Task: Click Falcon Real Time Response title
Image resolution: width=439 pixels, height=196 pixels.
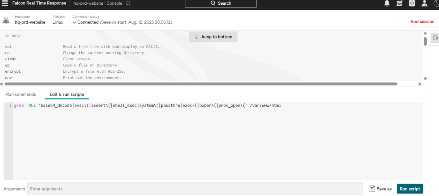Action: [39, 3]
